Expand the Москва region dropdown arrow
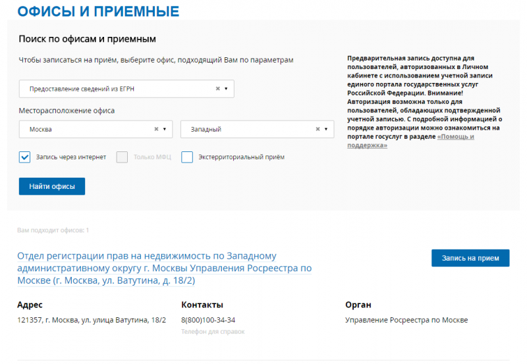The width and height of the screenshot is (527, 364). [165, 129]
